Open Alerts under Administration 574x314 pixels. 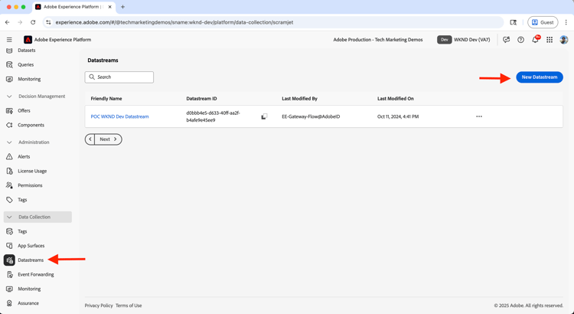point(24,156)
